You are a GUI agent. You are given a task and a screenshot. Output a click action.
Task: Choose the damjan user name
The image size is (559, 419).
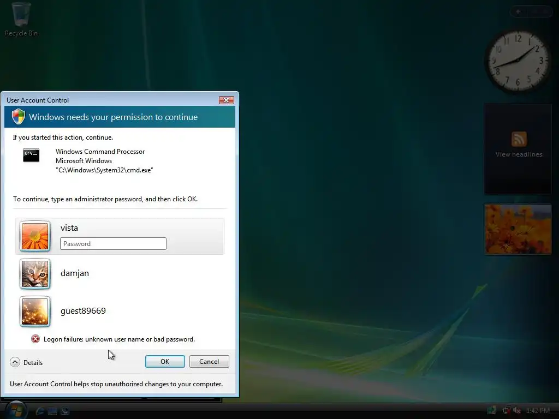tap(75, 273)
